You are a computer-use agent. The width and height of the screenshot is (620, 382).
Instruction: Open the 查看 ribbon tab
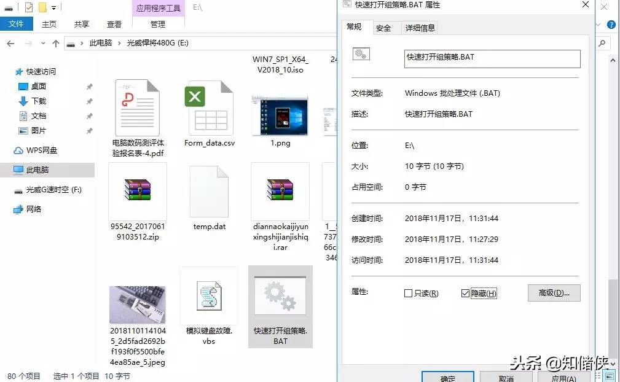click(114, 24)
